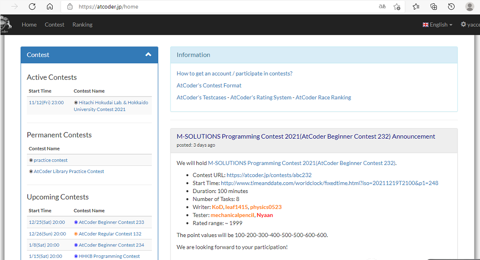This screenshot has height=260, width=480.
Task: Click the 'Active Contests' heading
Action: [52, 77]
